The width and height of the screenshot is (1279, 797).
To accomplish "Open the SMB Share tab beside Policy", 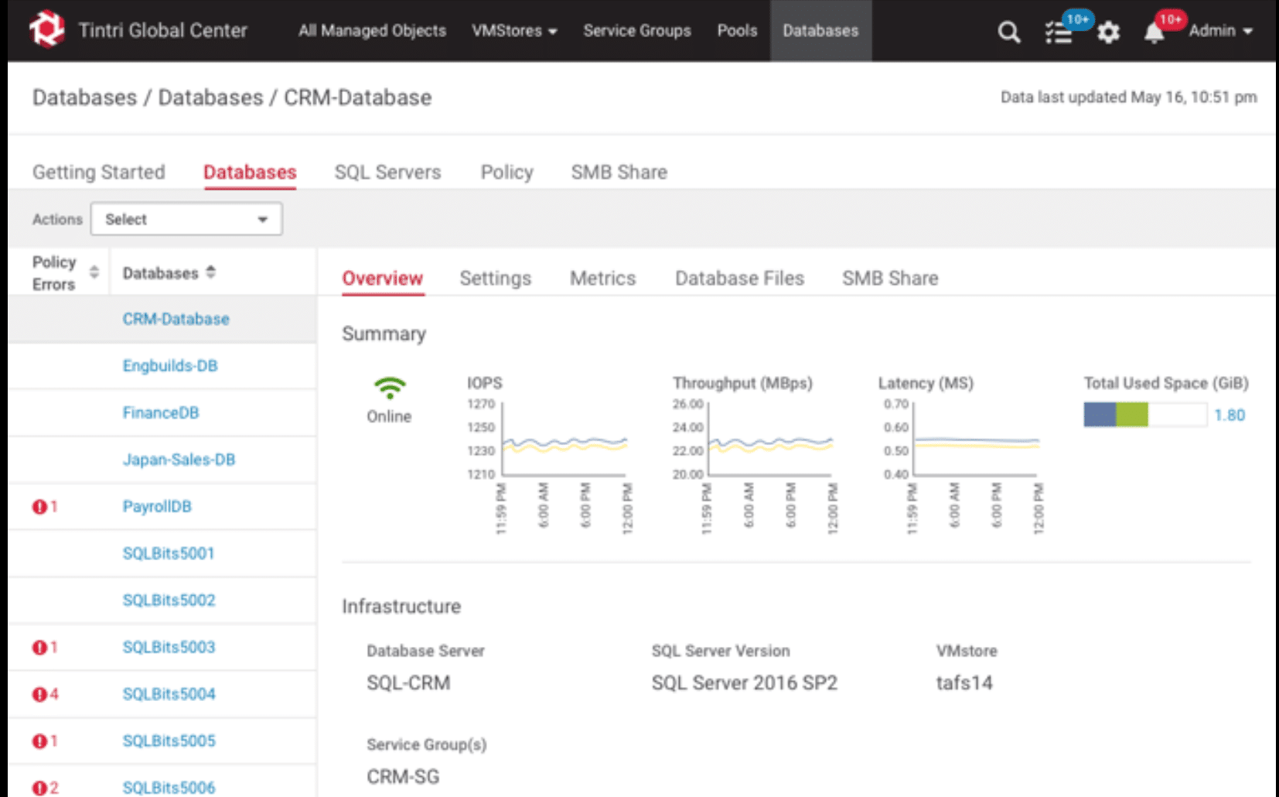I will pyautogui.click(x=619, y=172).
